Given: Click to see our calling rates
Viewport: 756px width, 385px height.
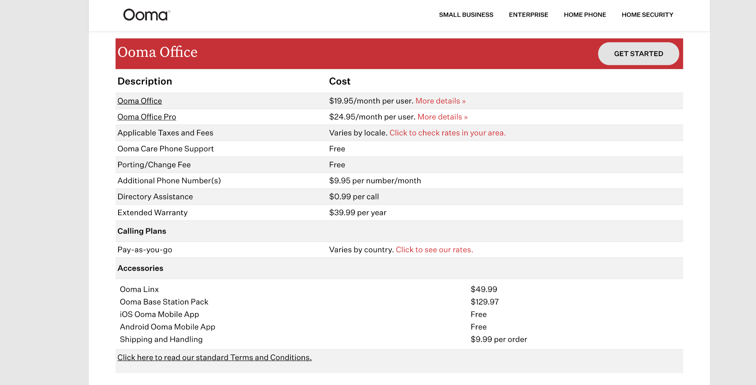Looking at the screenshot, I should point(434,250).
